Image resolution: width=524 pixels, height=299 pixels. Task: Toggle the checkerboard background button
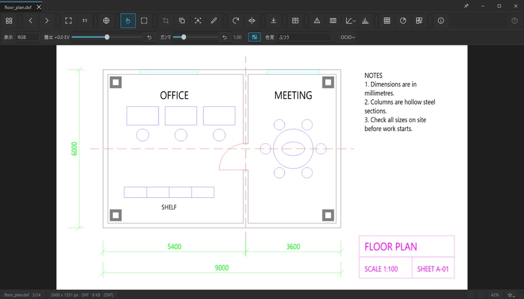[x=254, y=37]
